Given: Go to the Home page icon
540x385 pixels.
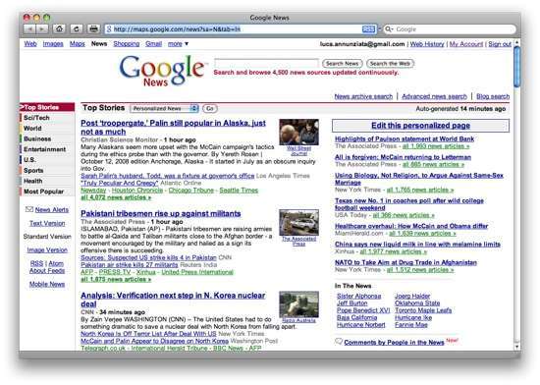Looking at the screenshot, I should [59, 28].
